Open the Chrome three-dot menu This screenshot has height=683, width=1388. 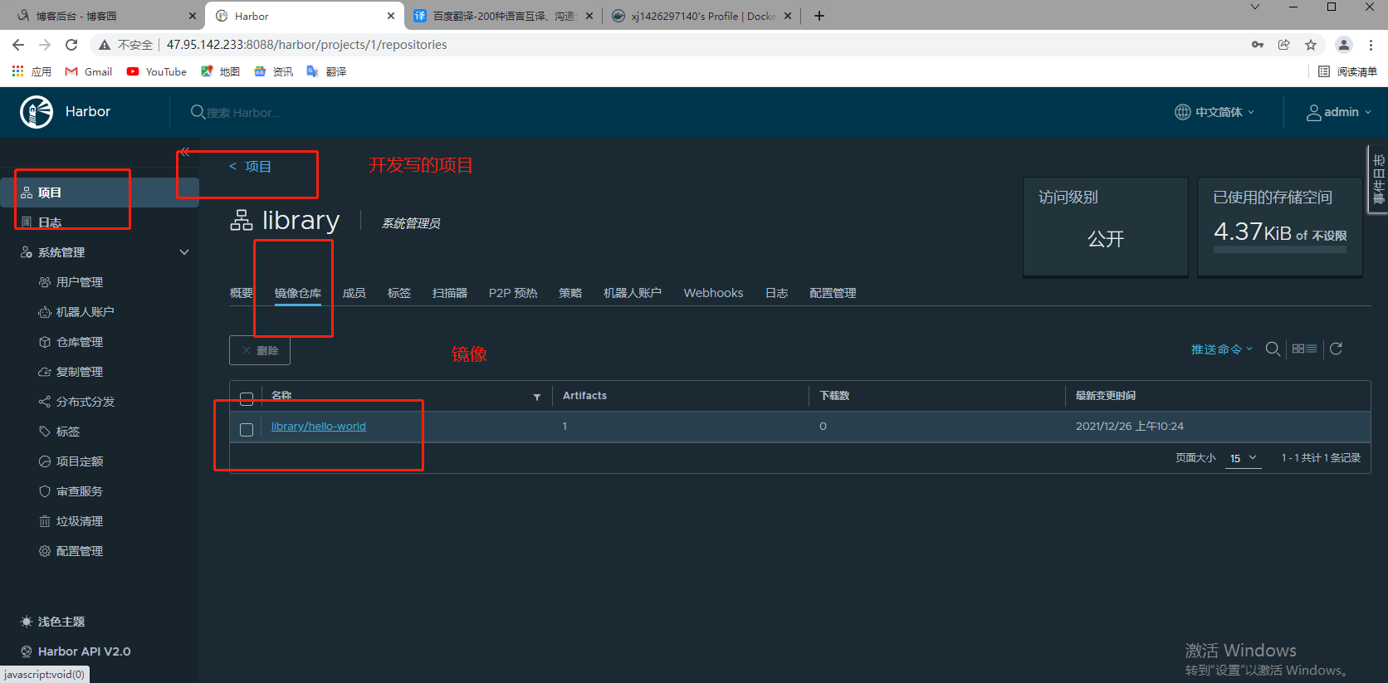pos(1371,45)
